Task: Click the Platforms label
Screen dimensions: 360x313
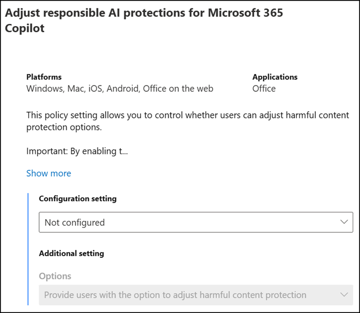Action: [x=44, y=77]
